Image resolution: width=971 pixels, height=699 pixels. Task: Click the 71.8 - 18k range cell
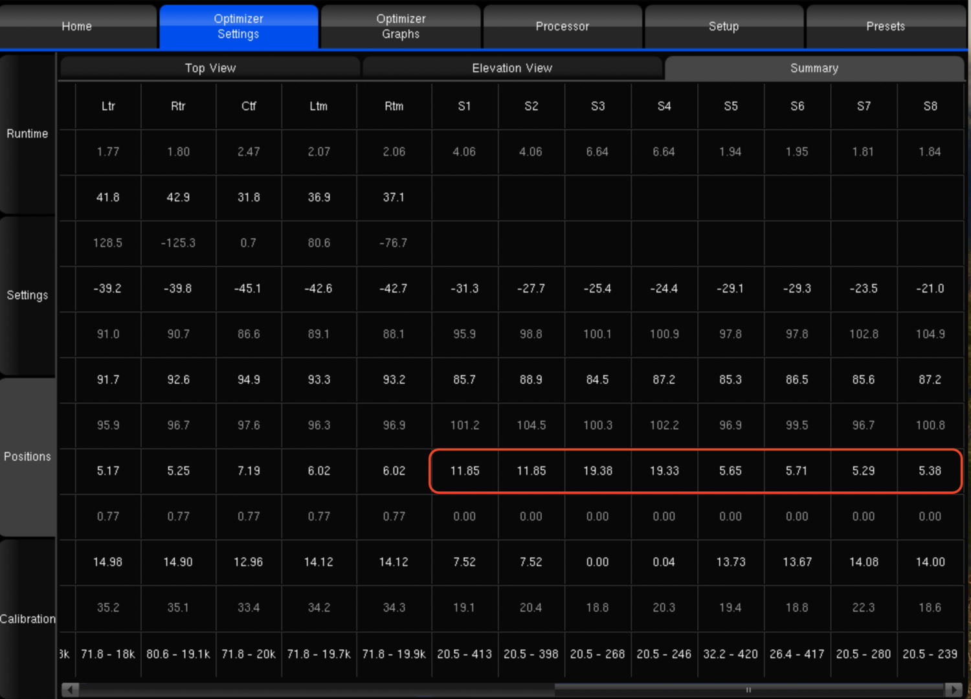point(108,654)
